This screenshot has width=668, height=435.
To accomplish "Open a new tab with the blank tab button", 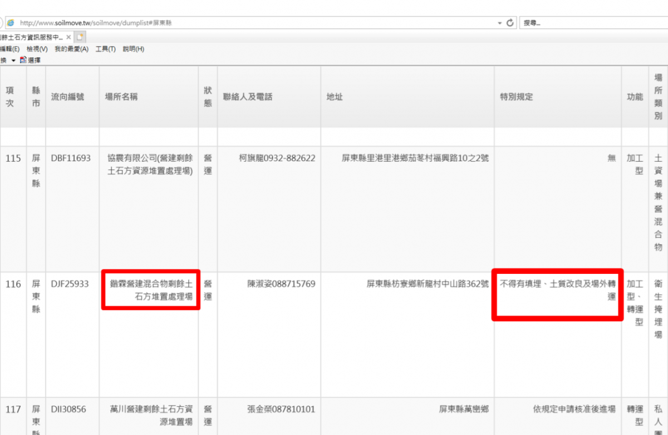I will (80, 37).
